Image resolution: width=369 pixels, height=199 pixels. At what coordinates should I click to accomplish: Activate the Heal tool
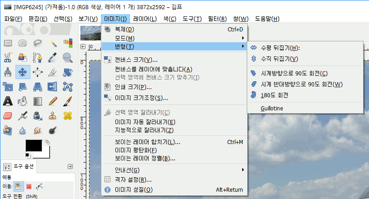(x=68, y=115)
